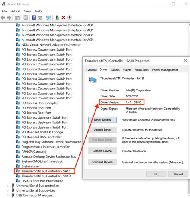Click Scan for hardware changes monitor icon
This screenshot has height=198, width=190.
[49, 18]
